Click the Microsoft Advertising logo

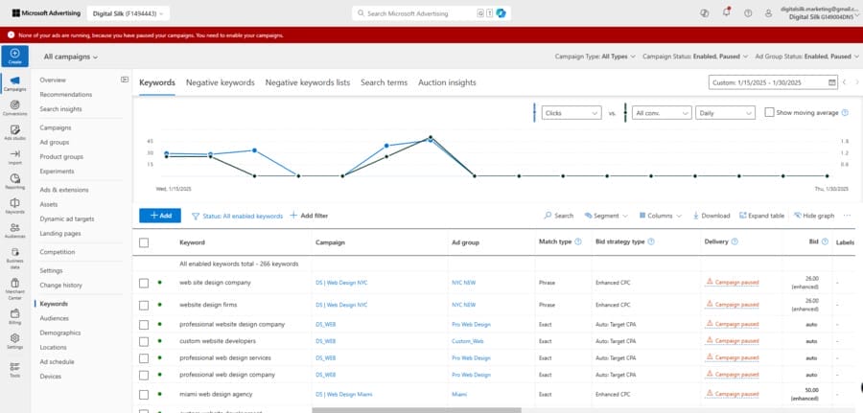point(46,12)
